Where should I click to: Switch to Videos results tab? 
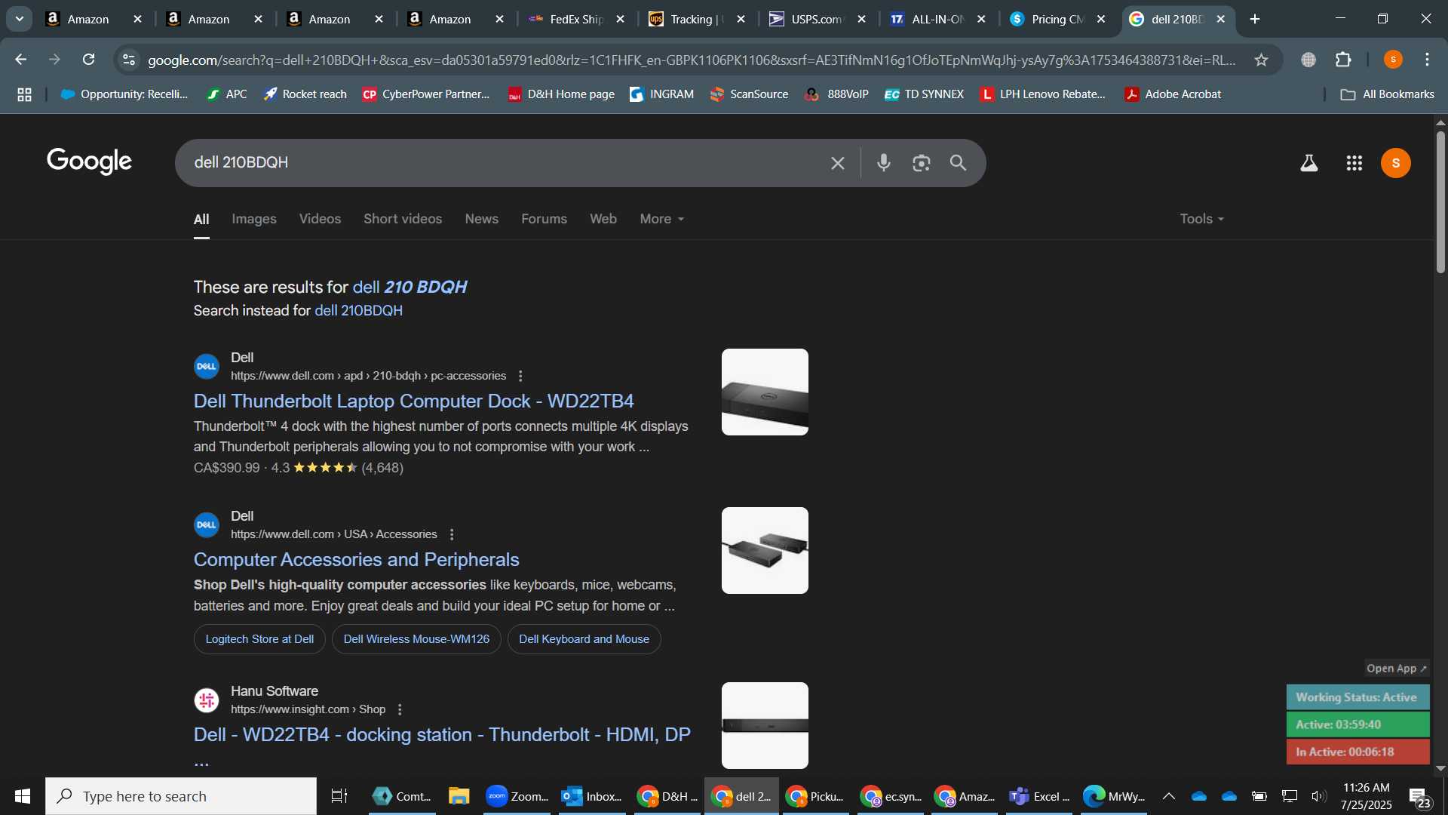(x=320, y=219)
